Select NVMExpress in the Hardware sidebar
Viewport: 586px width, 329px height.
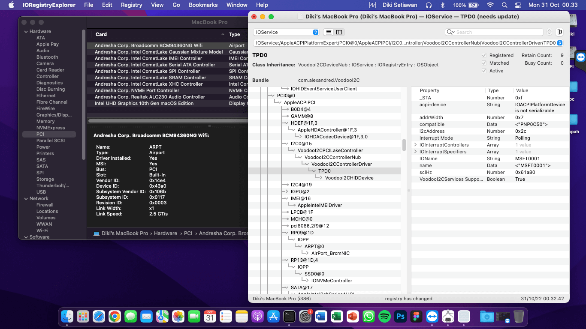click(x=51, y=128)
